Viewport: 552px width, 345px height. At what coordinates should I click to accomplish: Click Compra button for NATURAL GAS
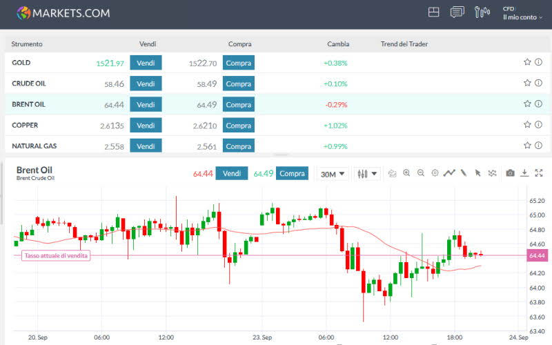(x=239, y=146)
